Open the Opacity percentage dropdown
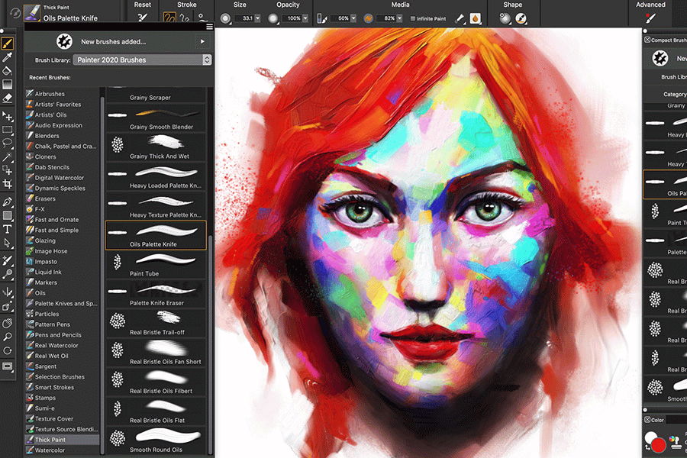The width and height of the screenshot is (687, 458). (305, 18)
